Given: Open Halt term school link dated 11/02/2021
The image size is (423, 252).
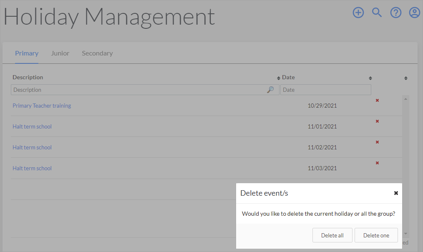Looking at the screenshot, I should [x=32, y=147].
